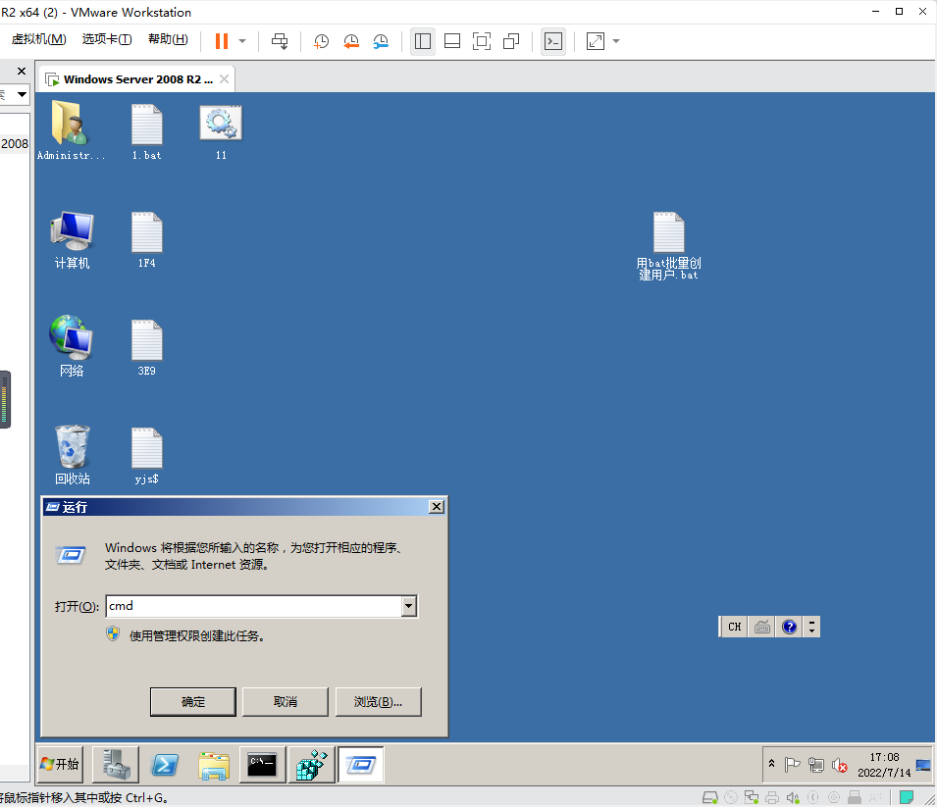Select the 计算机 desktop icon

pos(72,239)
